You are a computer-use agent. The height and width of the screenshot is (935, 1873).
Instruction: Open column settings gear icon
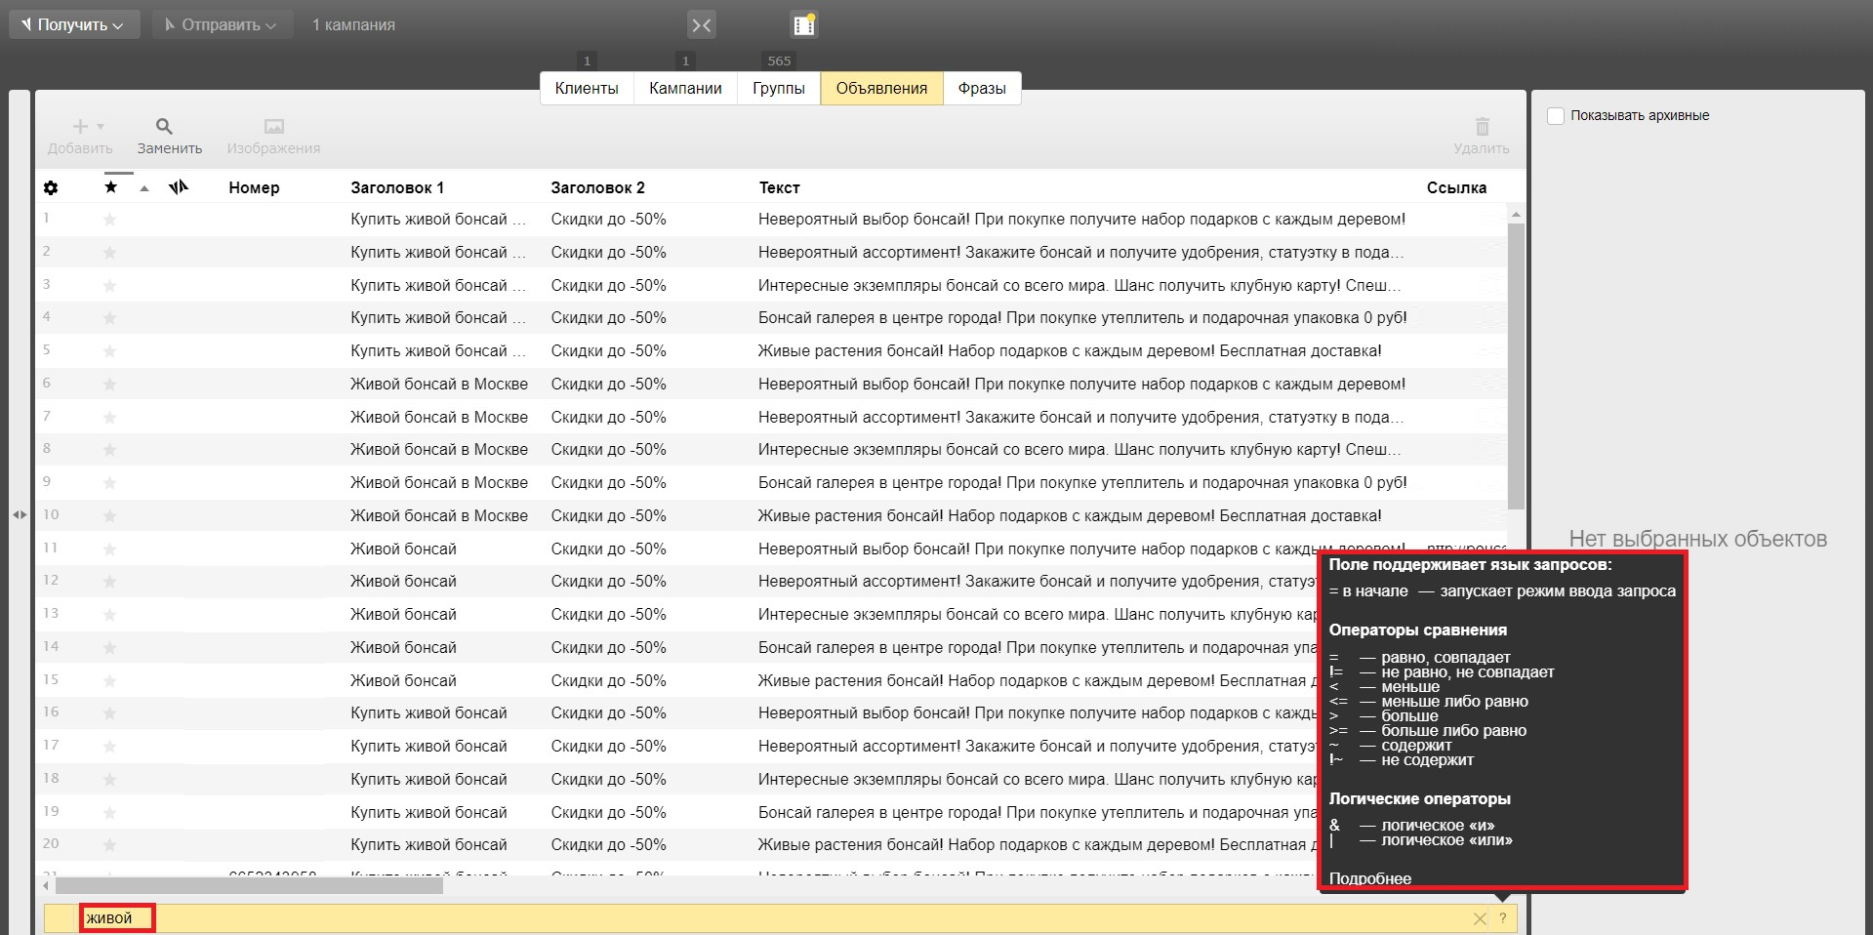pyautogui.click(x=51, y=187)
